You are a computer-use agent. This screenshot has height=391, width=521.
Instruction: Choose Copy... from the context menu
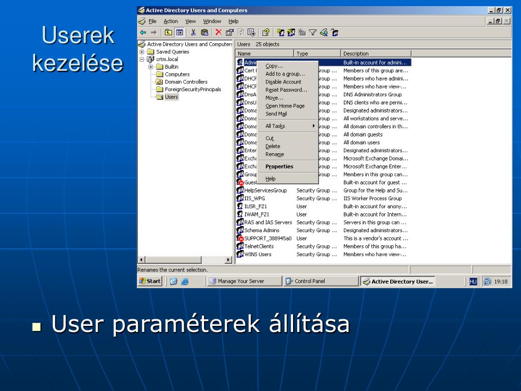pos(287,66)
